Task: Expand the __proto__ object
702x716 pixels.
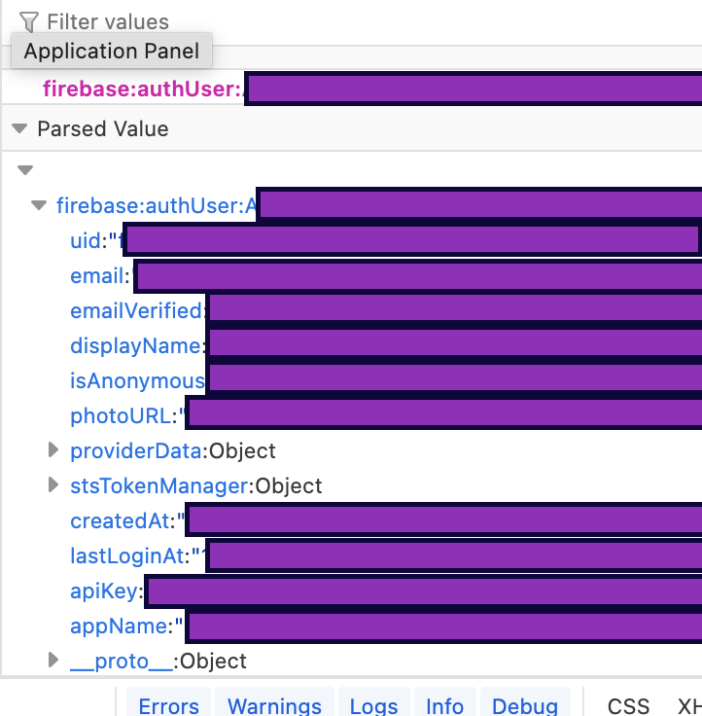Action: pos(53,660)
